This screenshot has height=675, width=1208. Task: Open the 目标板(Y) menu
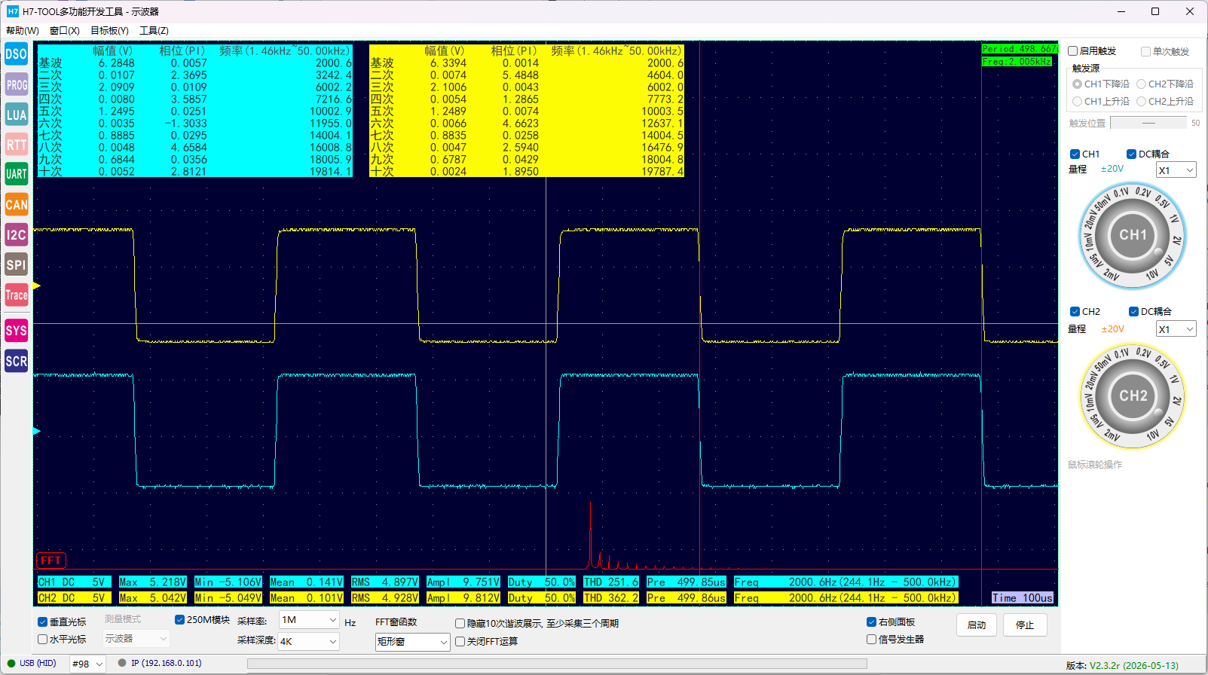[109, 31]
